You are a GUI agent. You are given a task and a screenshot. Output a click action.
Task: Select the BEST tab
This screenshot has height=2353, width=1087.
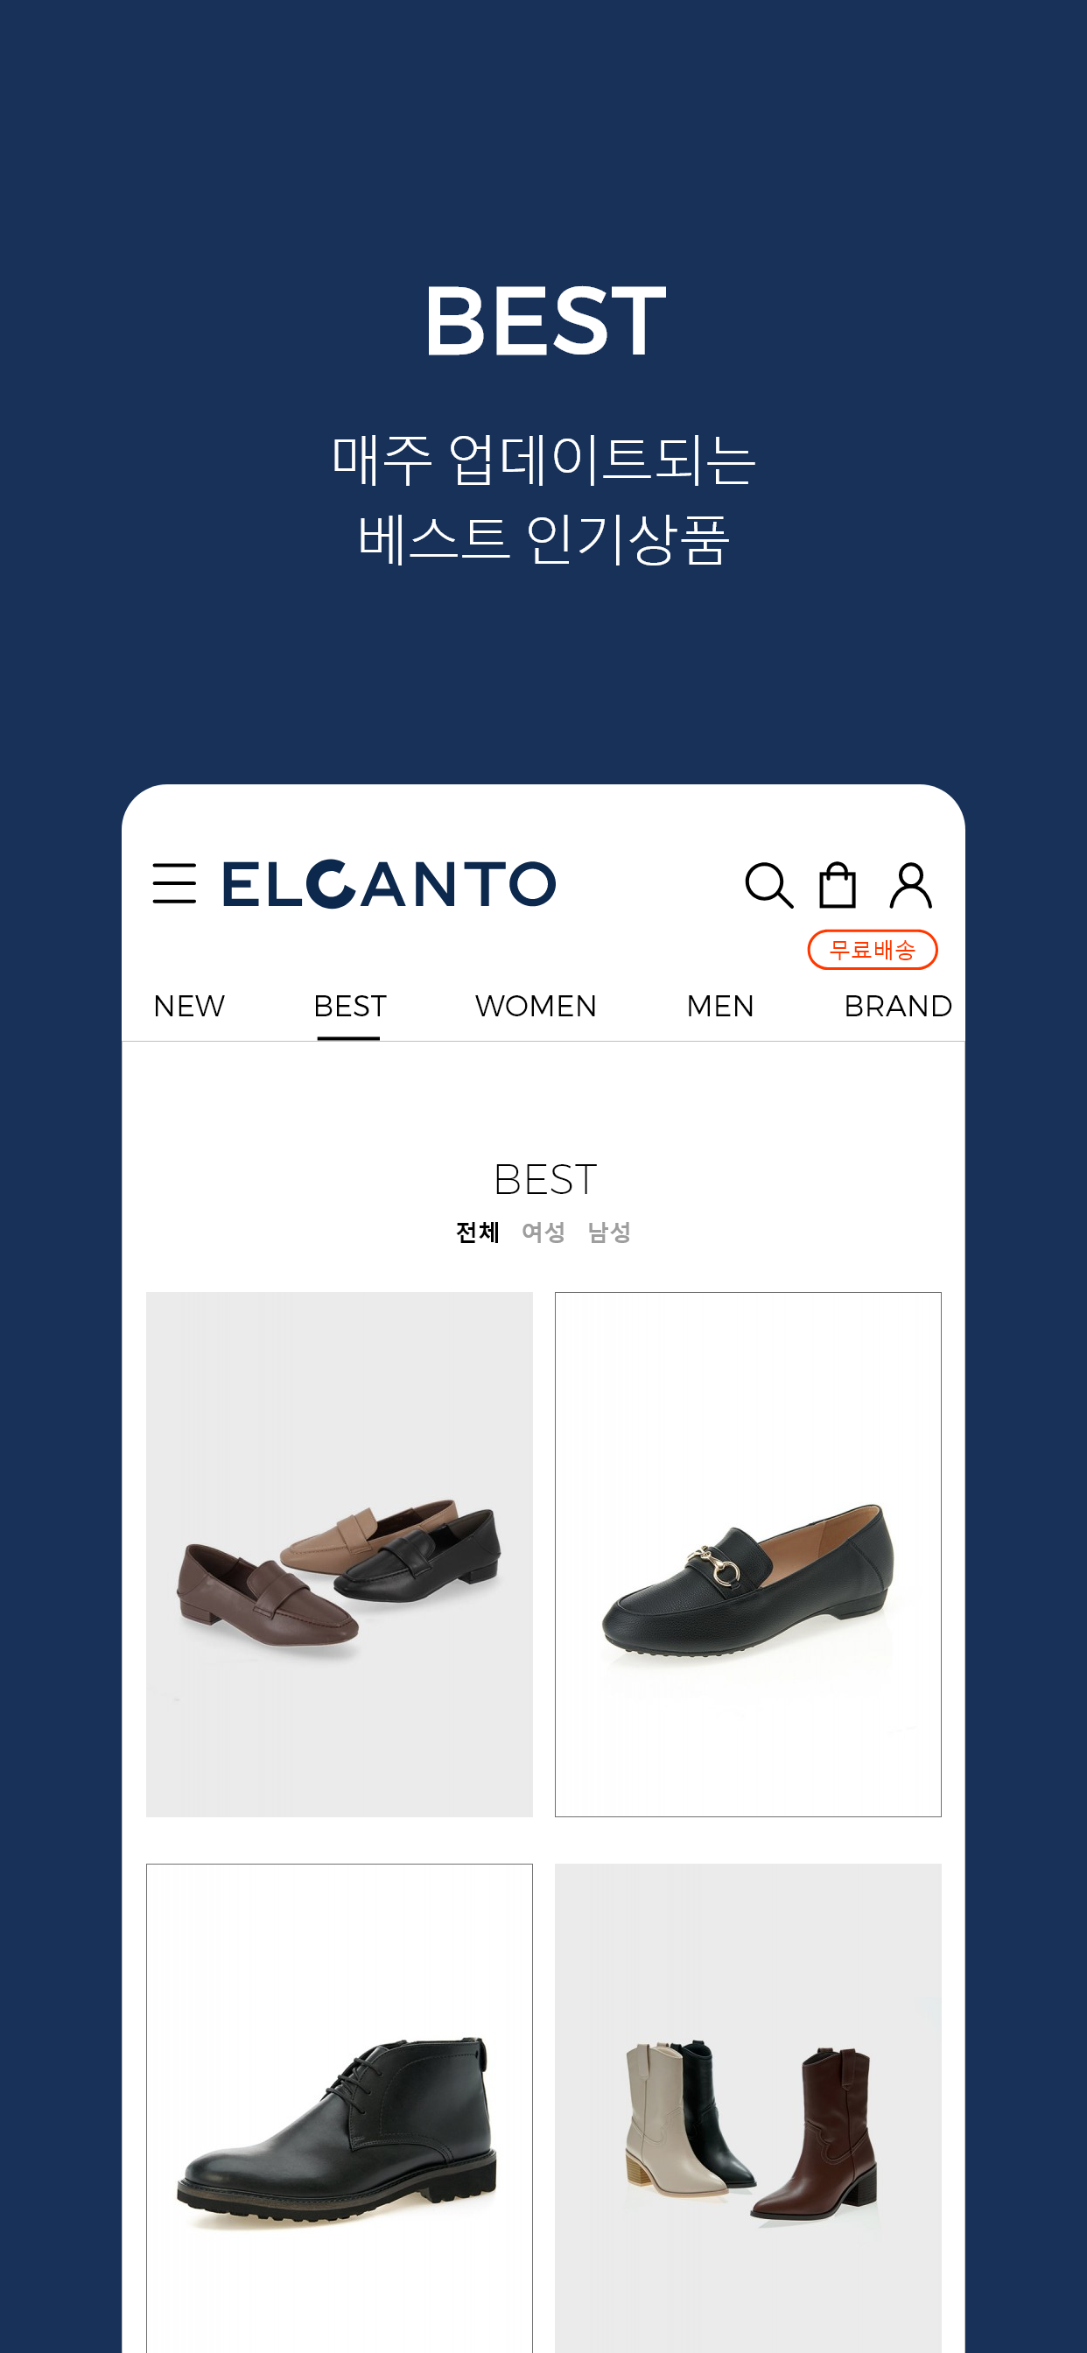350,1006
